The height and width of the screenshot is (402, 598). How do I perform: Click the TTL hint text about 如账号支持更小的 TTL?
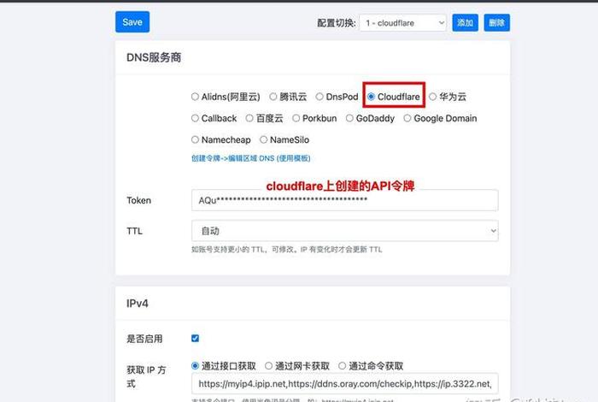[286, 250]
